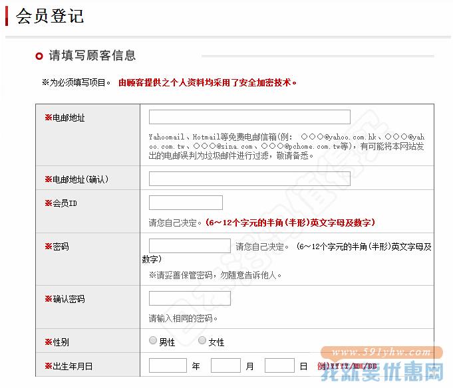Focus the 电邮地址(确认) confirmation input box
The height and width of the screenshot is (388, 453).
[x=249, y=179]
